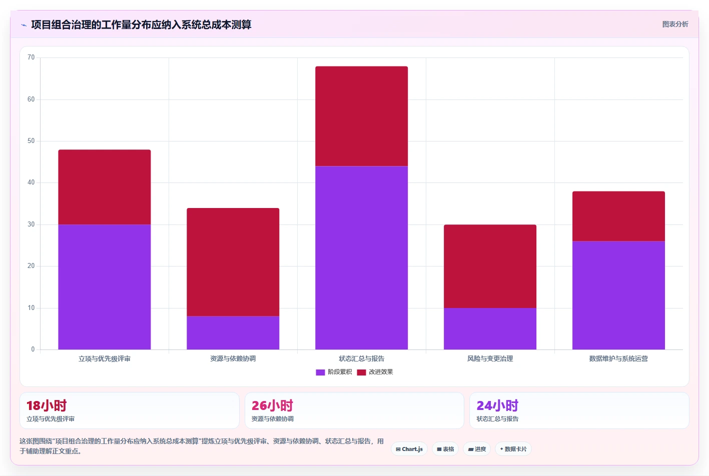Click the y-axis value 10
Screen dimensions: 709x476
point(31,308)
